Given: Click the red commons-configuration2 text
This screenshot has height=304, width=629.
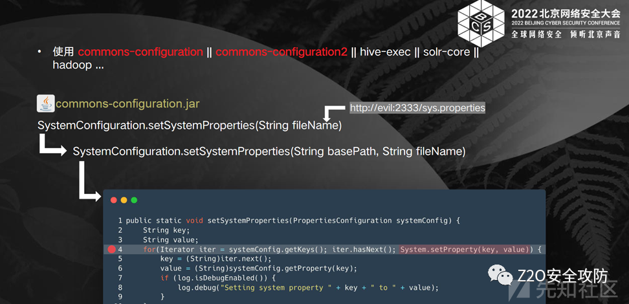Looking at the screenshot, I should pos(281,52).
